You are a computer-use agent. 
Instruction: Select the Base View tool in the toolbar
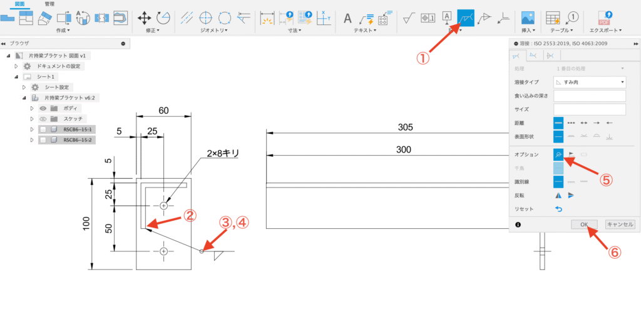(8, 18)
